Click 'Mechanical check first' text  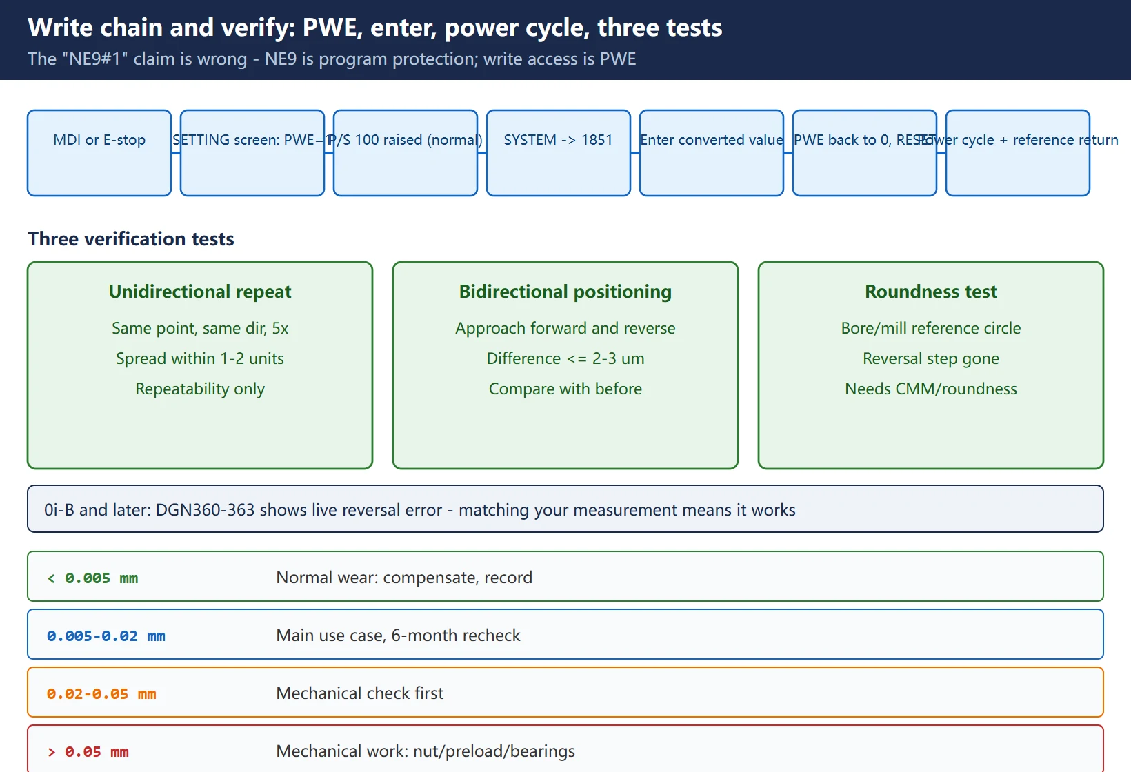click(x=360, y=693)
